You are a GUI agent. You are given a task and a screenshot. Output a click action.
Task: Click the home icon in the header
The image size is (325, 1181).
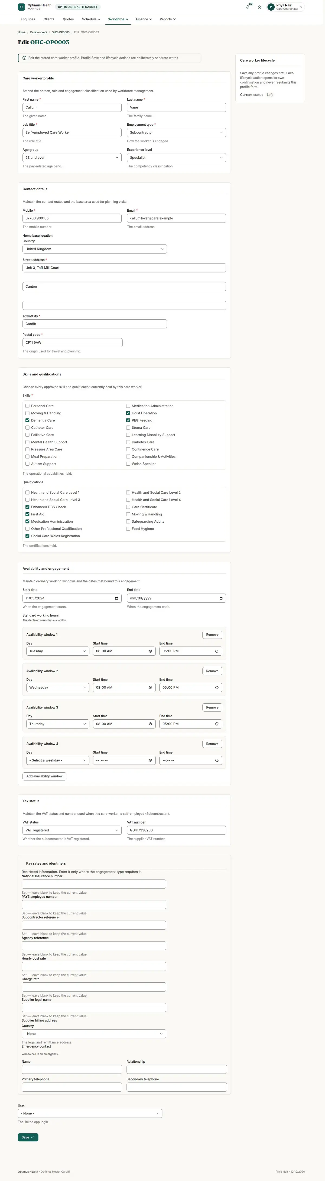click(259, 7)
